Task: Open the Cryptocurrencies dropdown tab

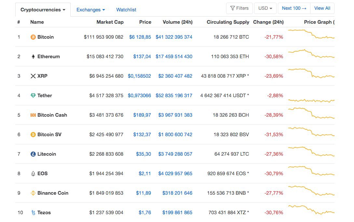Action: coord(43,10)
